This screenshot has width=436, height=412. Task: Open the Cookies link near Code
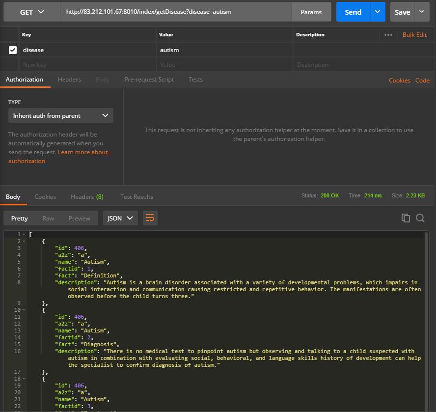click(x=400, y=81)
